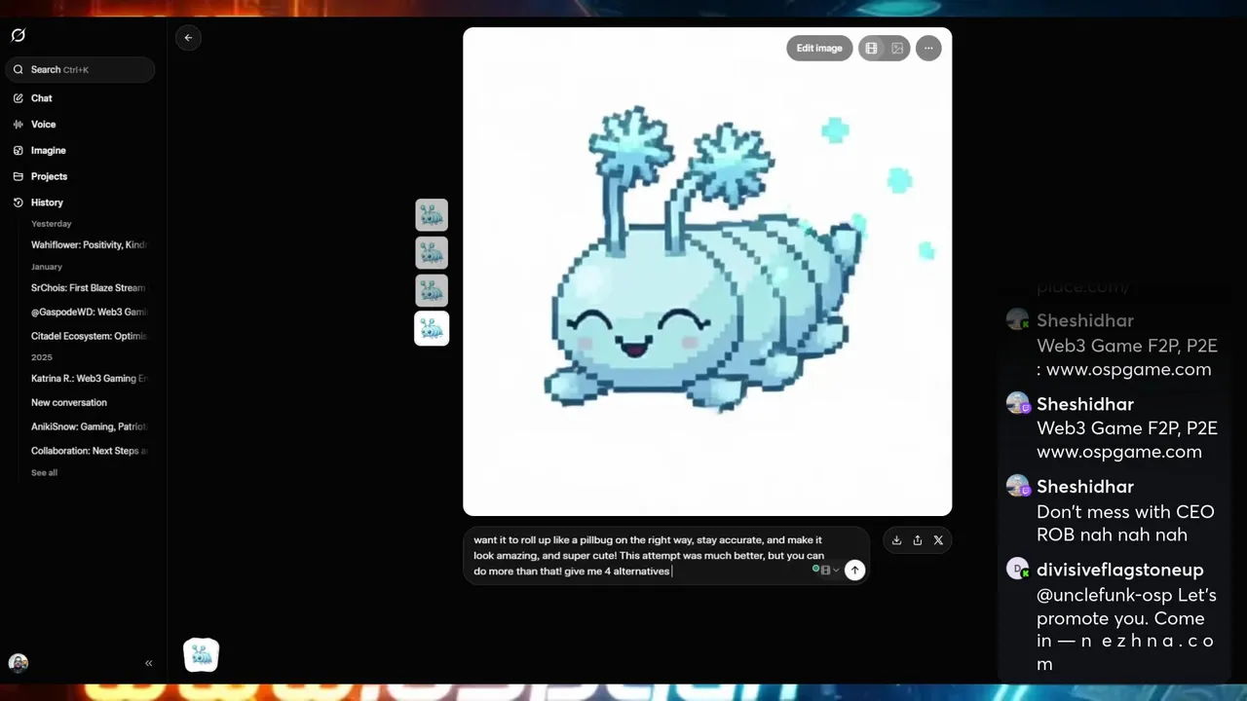Click the Grok logo in sidebar
1247x701 pixels.
point(18,36)
